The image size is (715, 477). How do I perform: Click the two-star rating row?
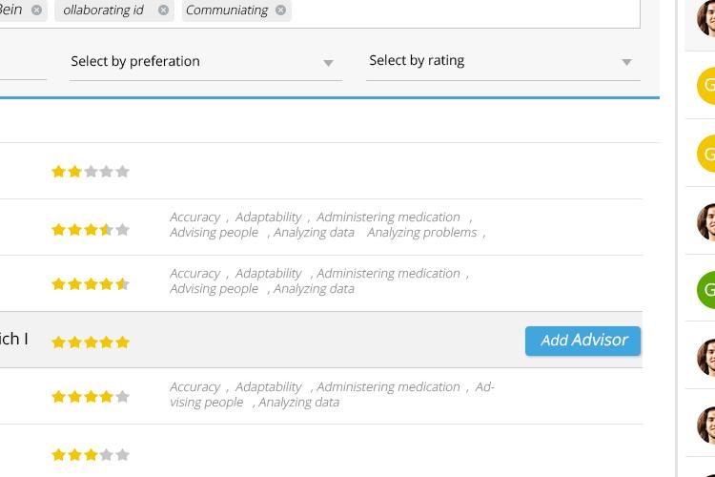click(x=90, y=172)
